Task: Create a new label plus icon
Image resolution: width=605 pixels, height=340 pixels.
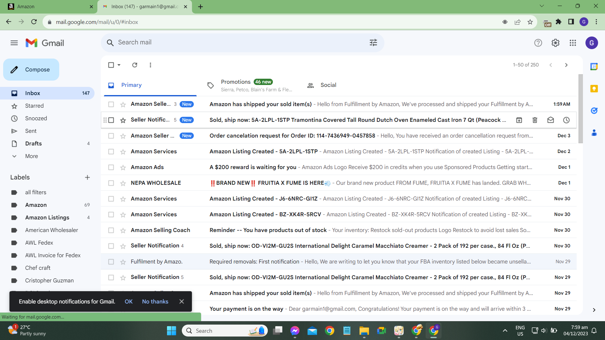Action: (87, 178)
